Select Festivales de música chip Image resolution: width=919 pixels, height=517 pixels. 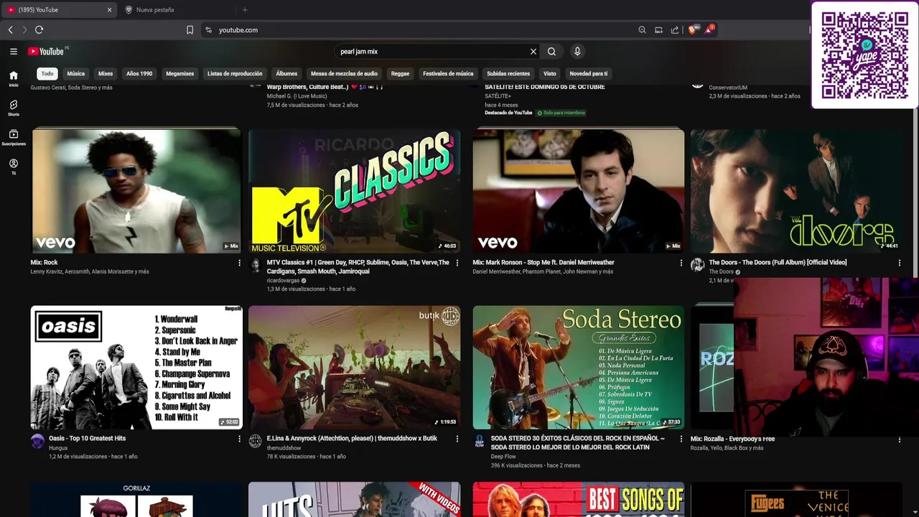point(448,73)
